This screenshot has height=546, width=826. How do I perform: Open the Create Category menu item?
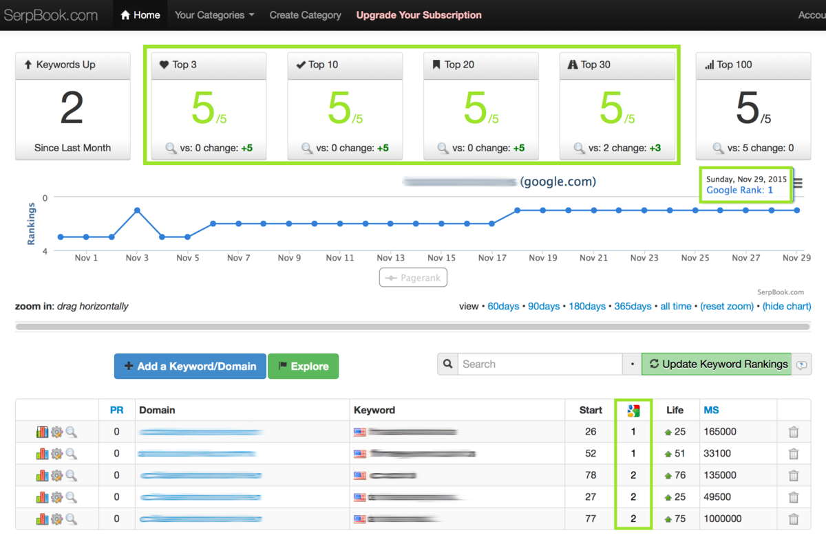click(305, 14)
